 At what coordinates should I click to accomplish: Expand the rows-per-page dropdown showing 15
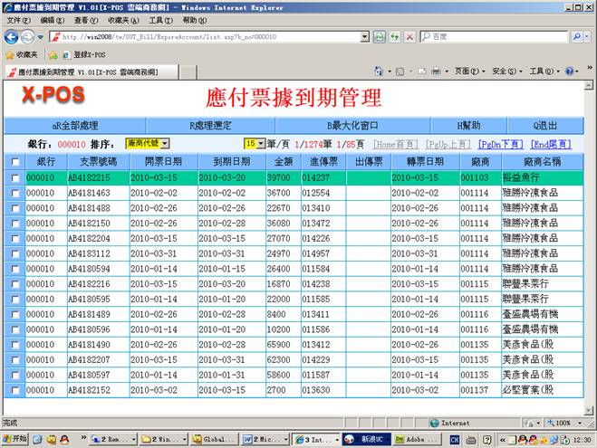pos(255,144)
